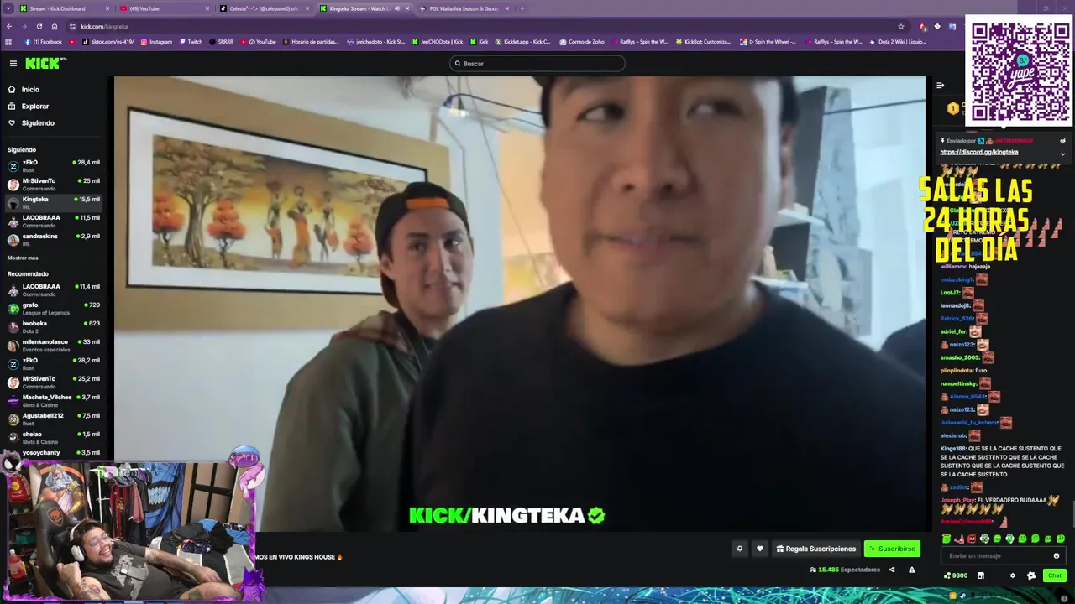
Task: Open iwobeka Dota 2 channel
Action: click(54, 327)
